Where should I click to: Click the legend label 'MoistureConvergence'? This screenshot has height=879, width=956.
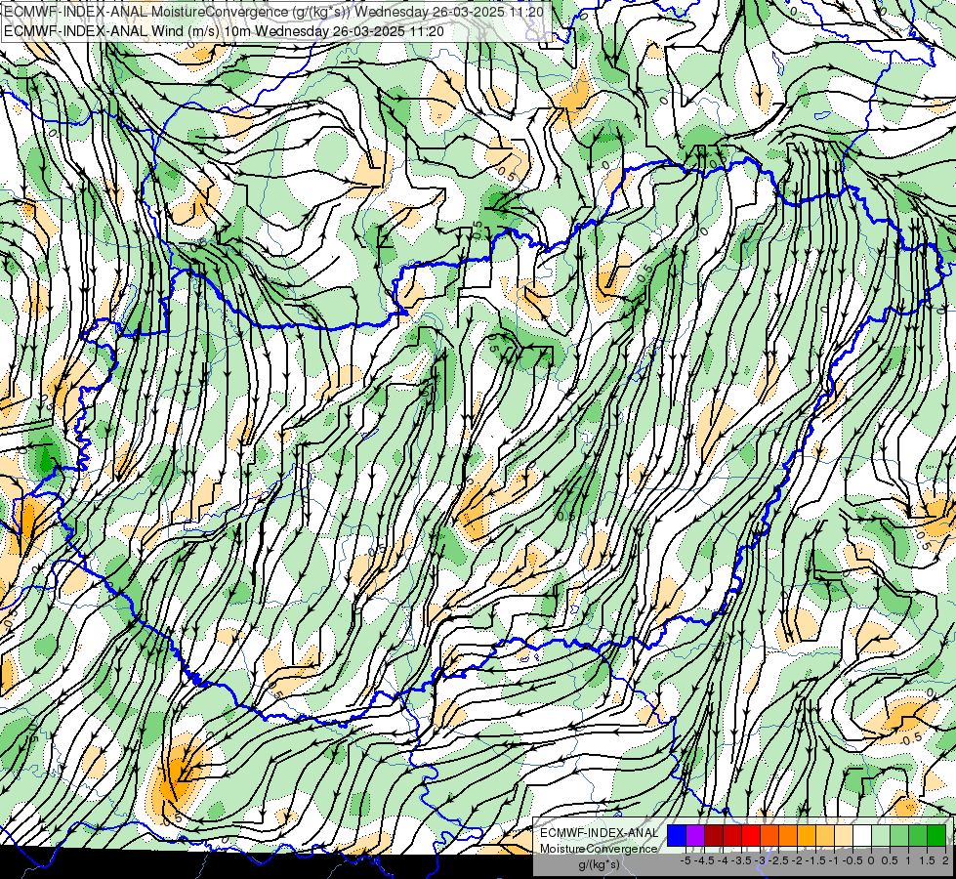coord(599,849)
